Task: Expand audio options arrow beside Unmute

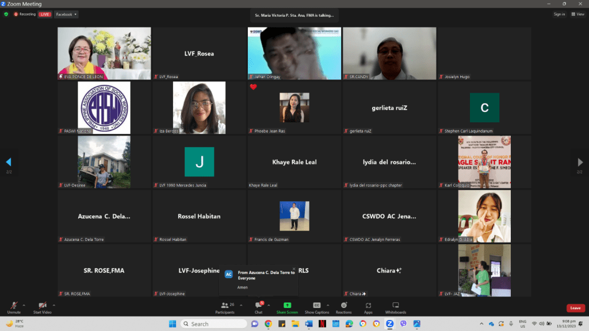Action: (26, 305)
